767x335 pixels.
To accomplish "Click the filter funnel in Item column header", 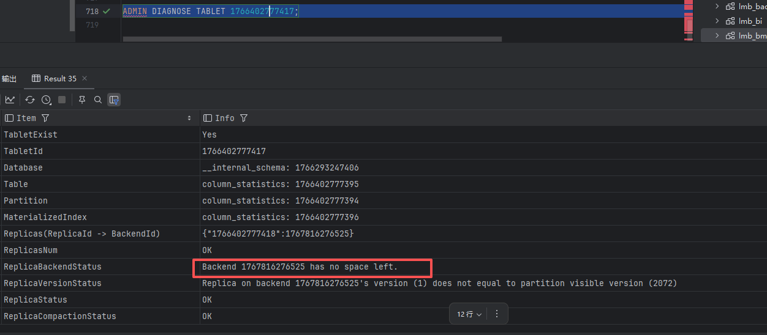I will click(45, 118).
